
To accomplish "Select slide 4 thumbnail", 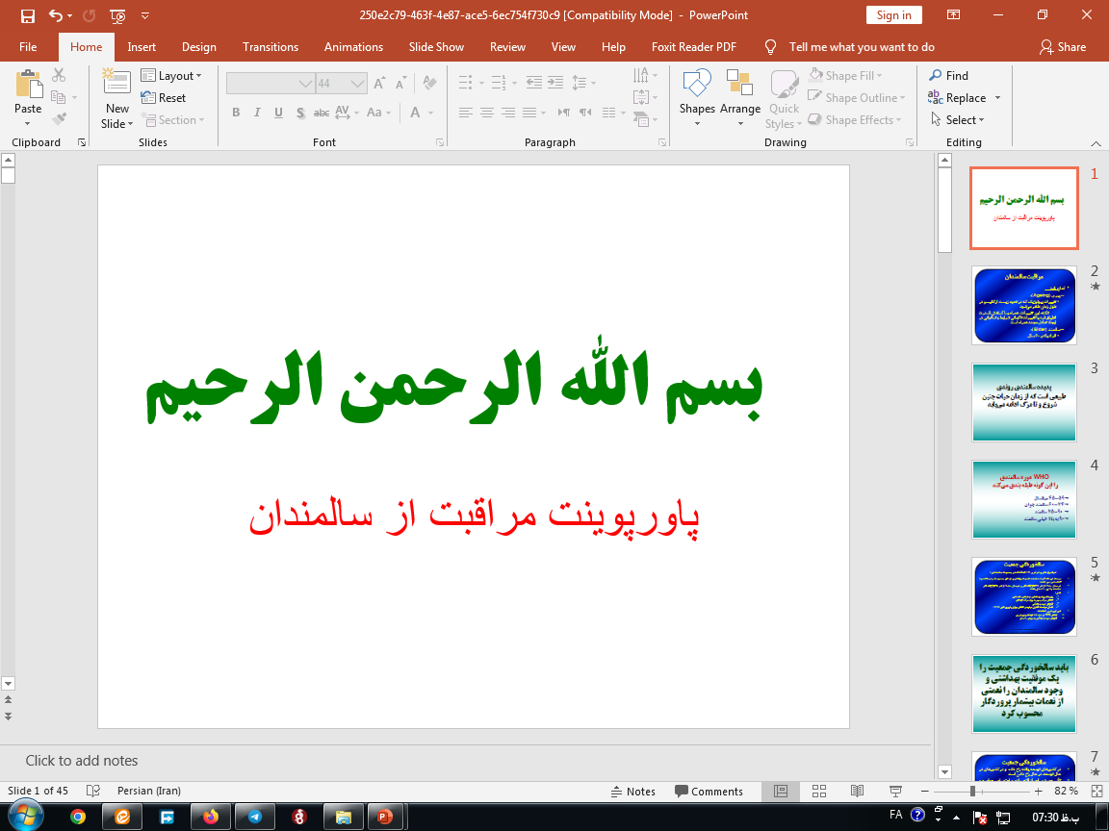I will (1023, 499).
